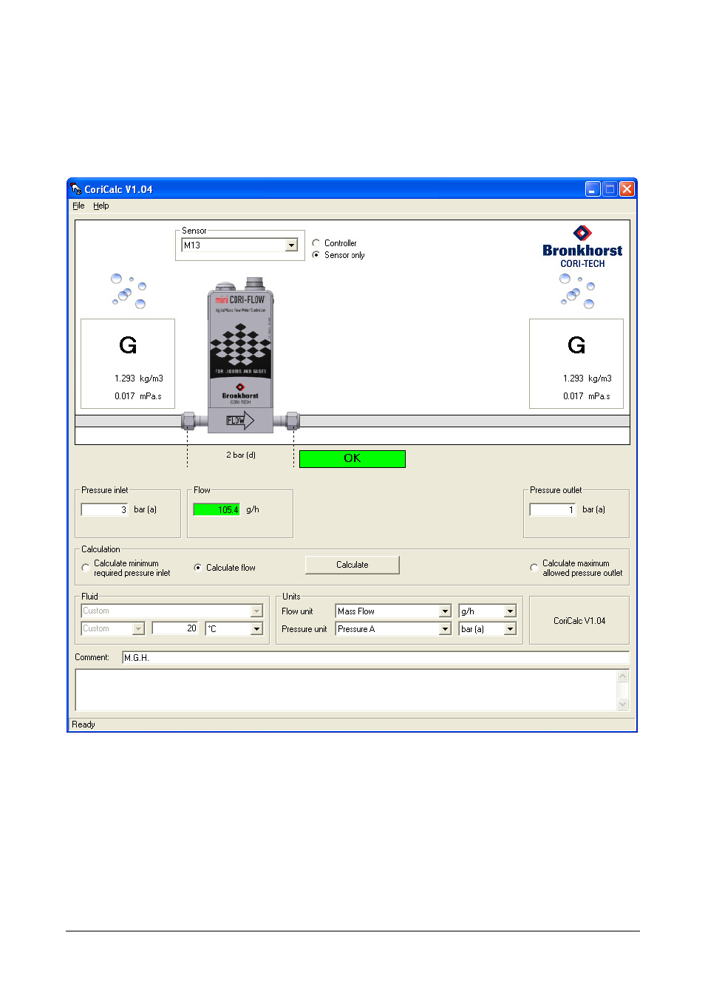
Task: Click the green OK status indicator
Action: (352, 459)
